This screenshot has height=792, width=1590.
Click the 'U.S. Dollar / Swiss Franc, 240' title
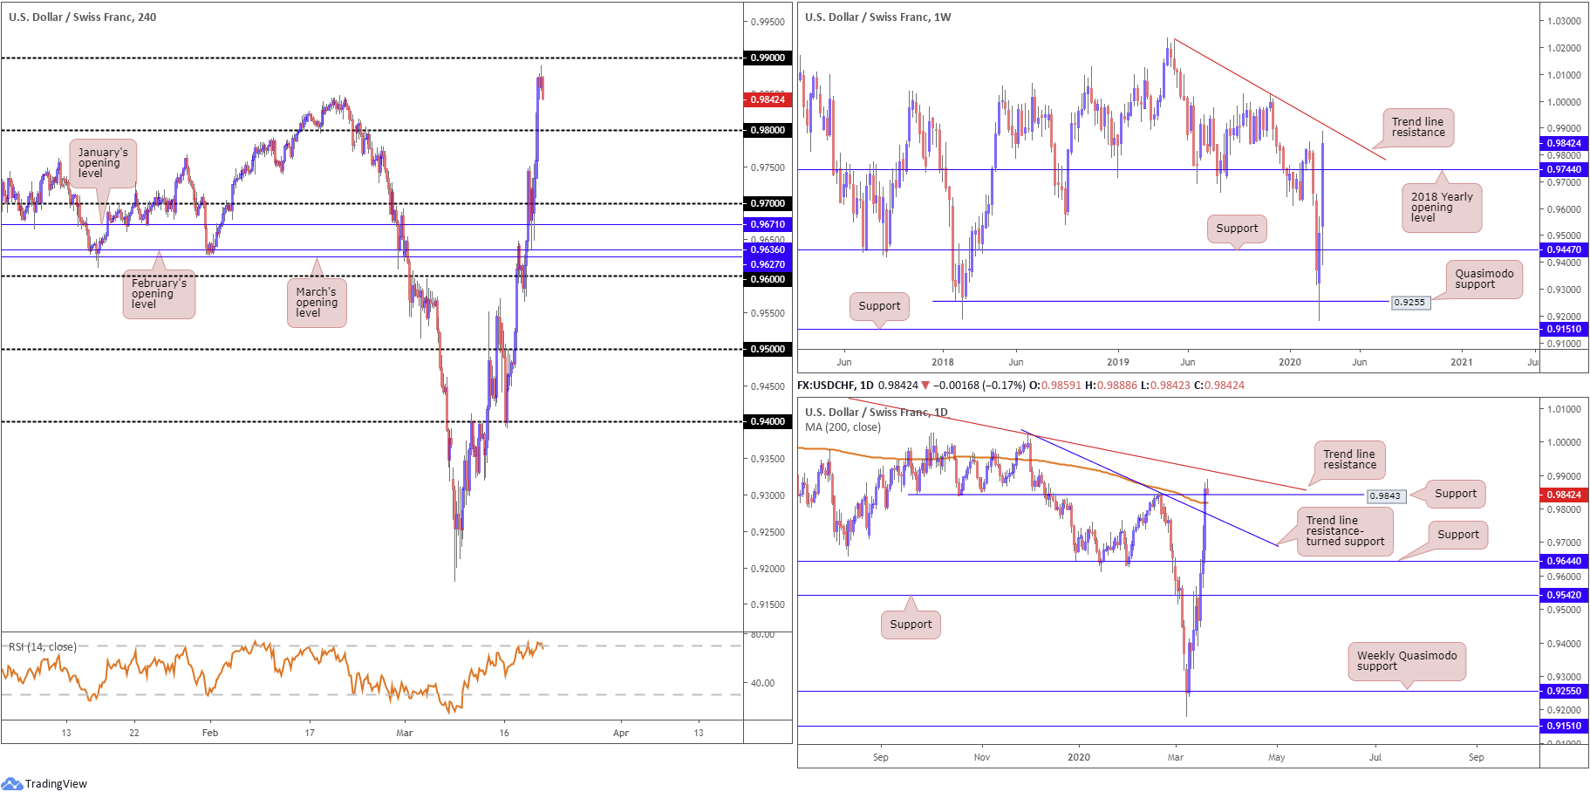pos(83,17)
